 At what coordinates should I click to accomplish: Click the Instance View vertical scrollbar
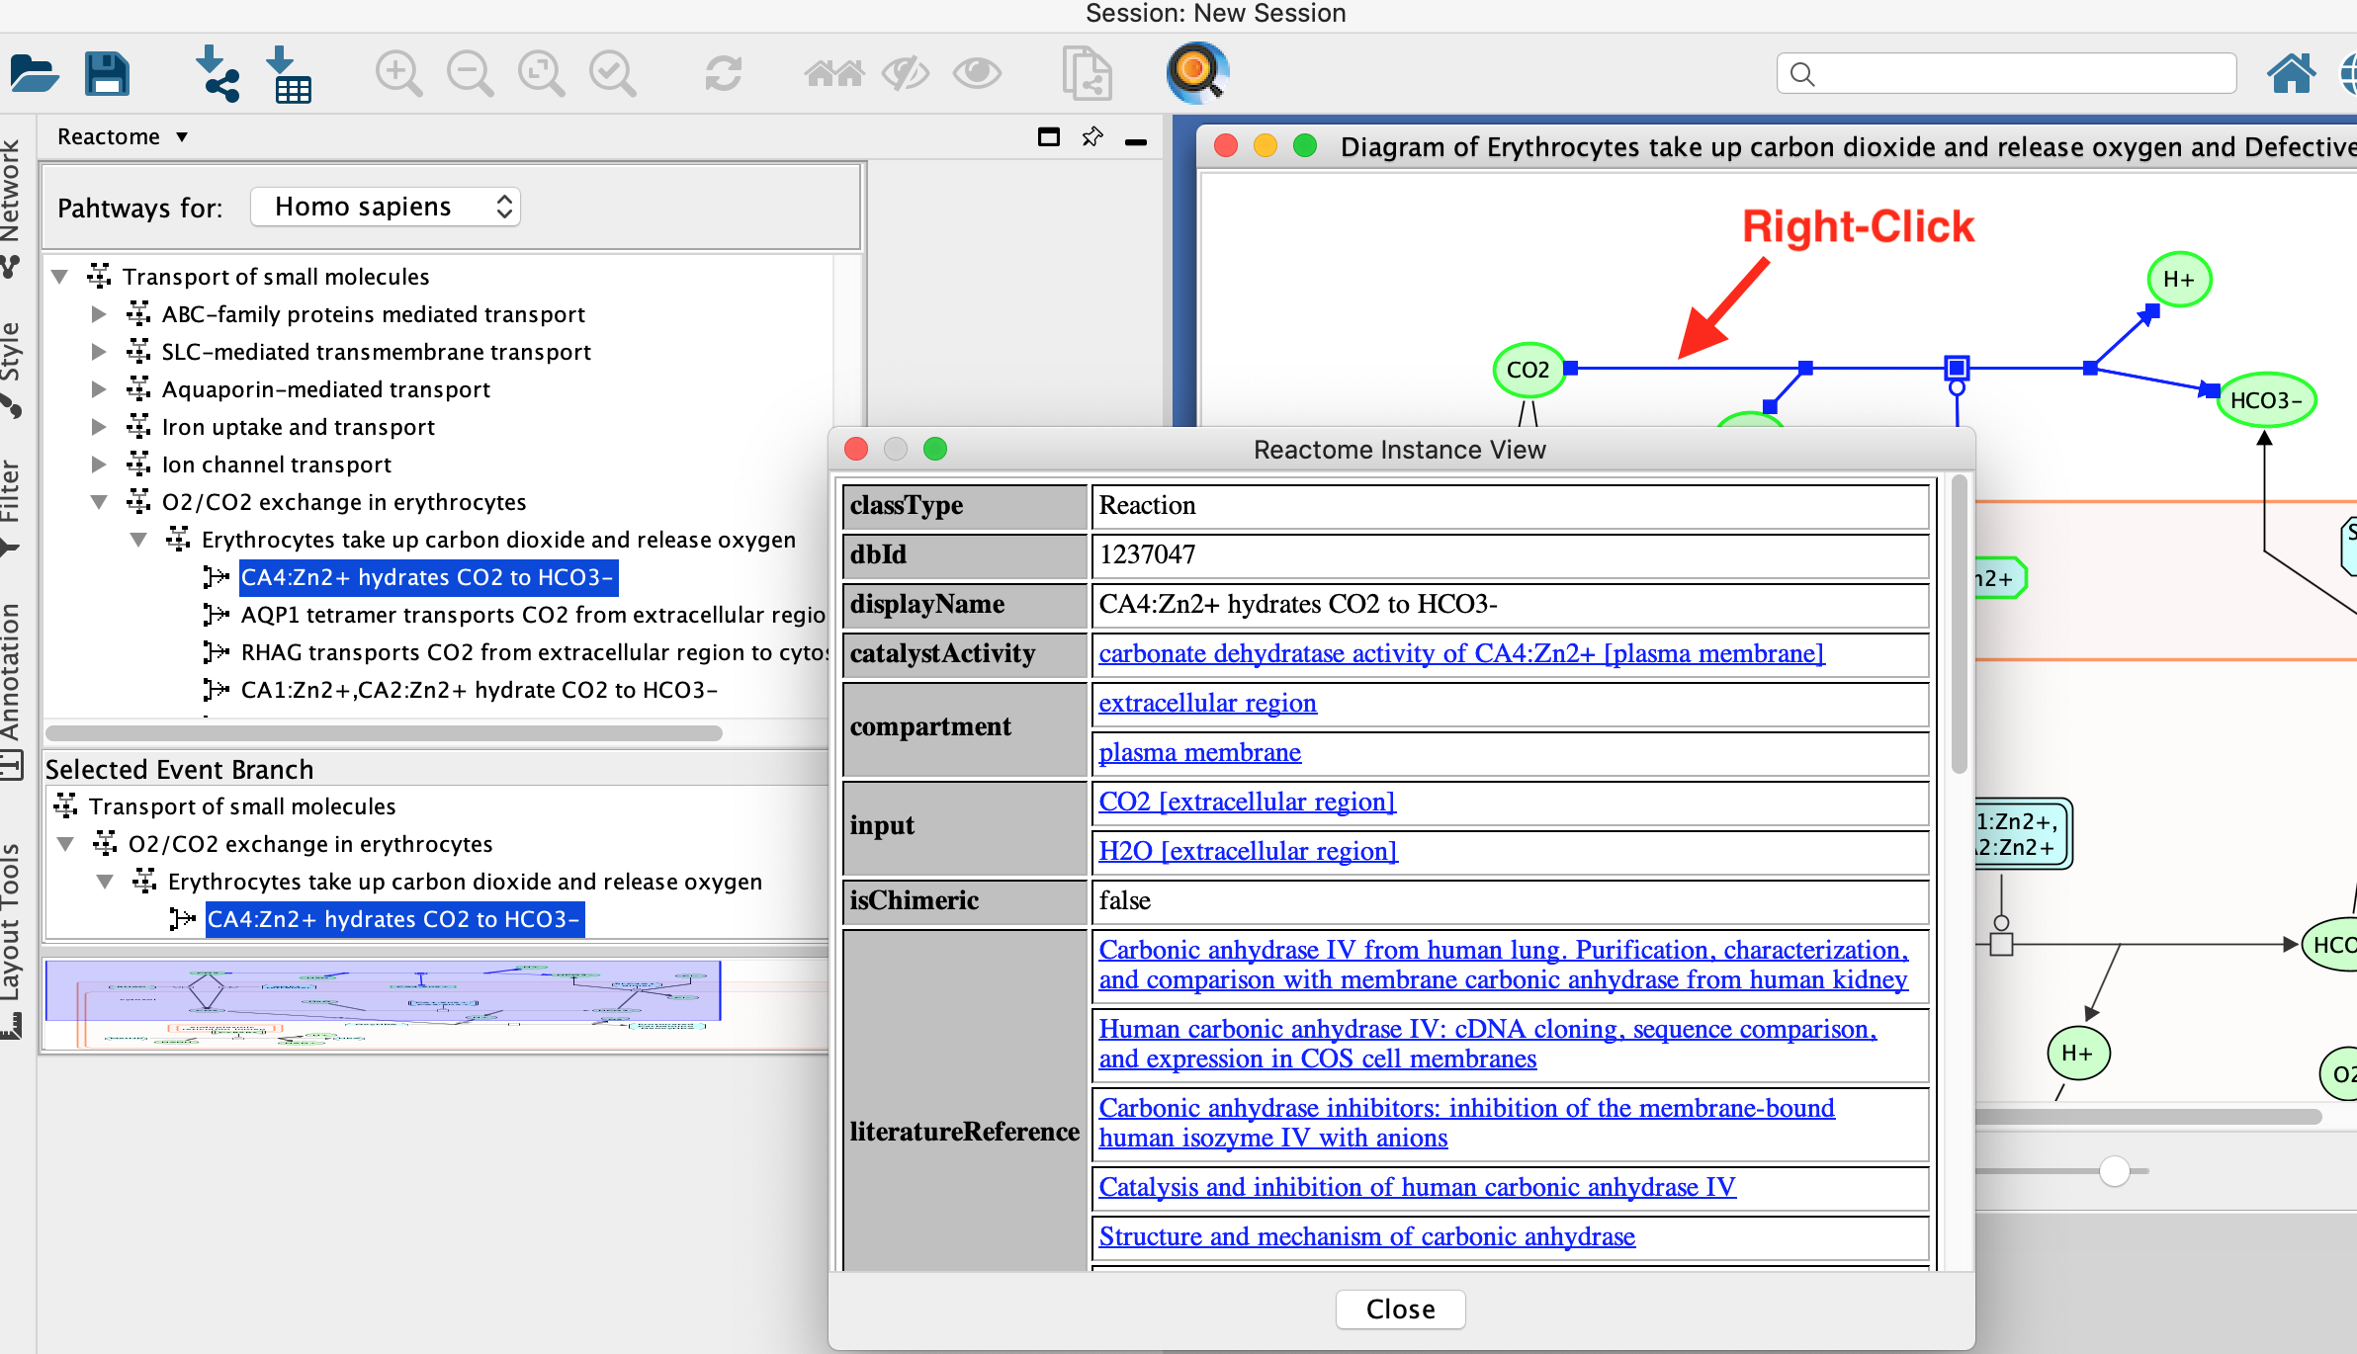click(x=1959, y=625)
